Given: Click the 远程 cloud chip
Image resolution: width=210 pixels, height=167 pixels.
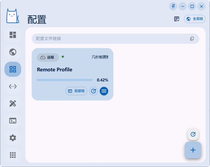Looking at the screenshot, I should 48,57.
